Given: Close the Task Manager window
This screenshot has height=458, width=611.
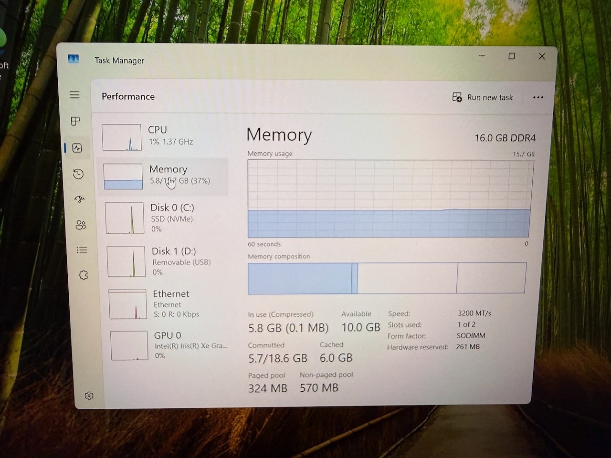Looking at the screenshot, I should click(542, 56).
